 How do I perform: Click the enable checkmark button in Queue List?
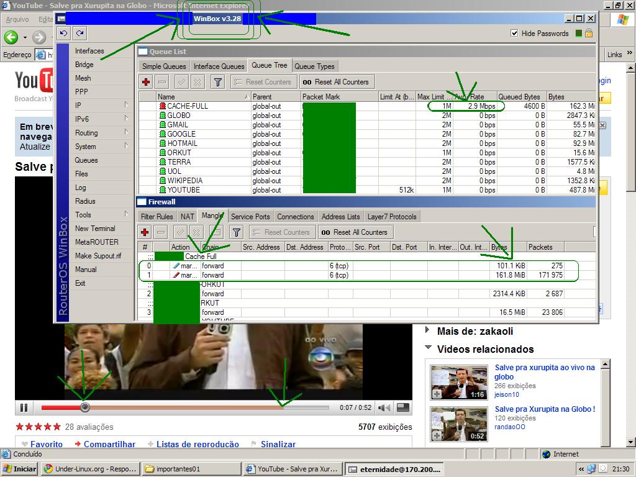pos(181,82)
